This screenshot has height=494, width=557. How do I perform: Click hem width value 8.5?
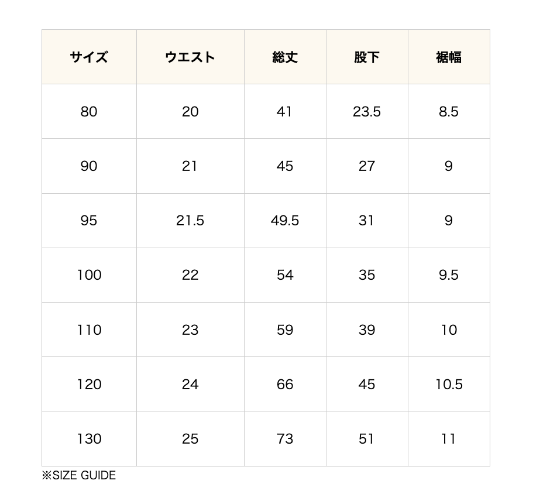(x=449, y=112)
